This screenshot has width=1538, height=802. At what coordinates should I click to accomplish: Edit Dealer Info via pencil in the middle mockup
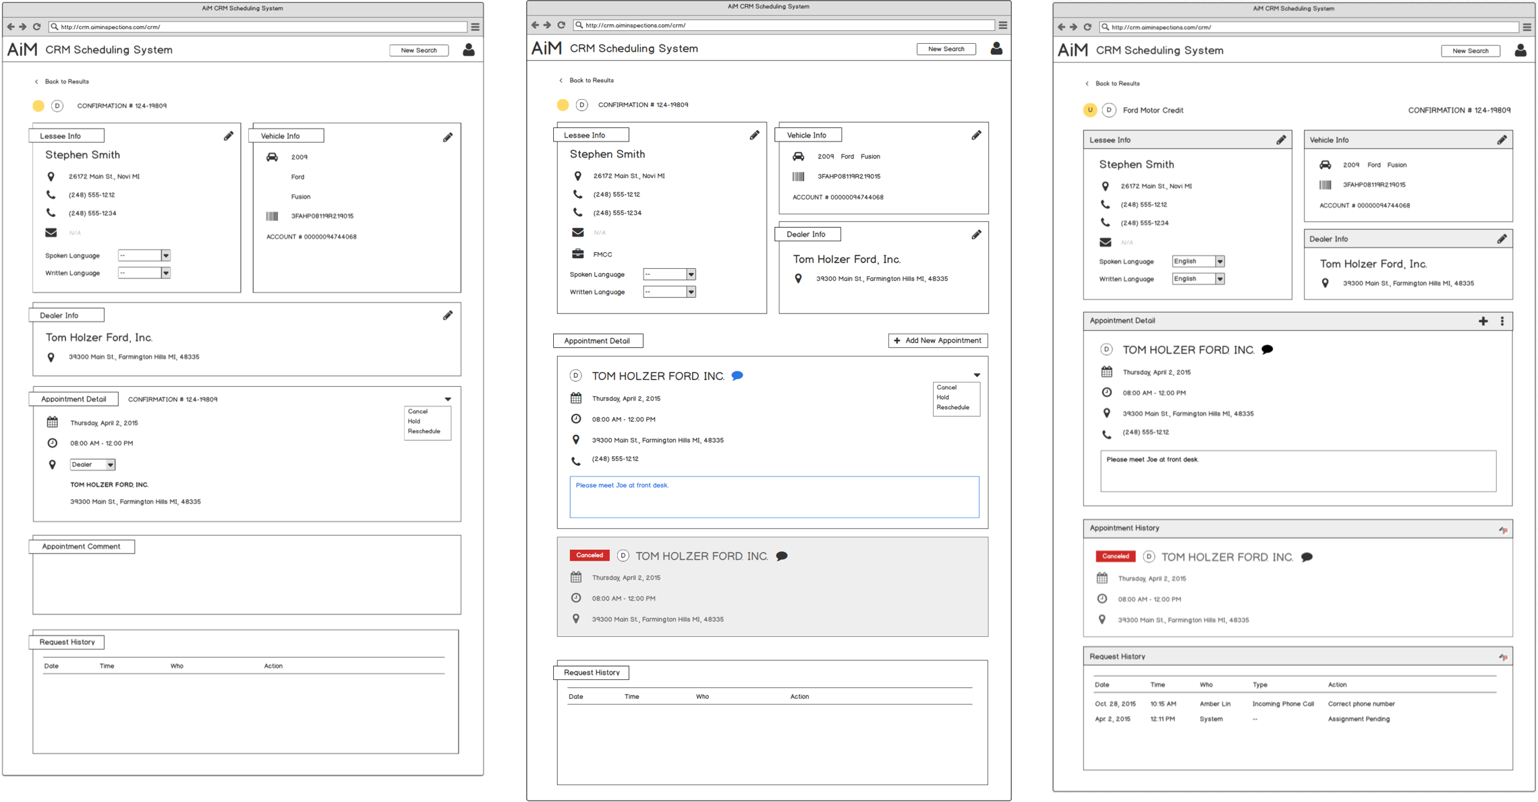click(976, 235)
